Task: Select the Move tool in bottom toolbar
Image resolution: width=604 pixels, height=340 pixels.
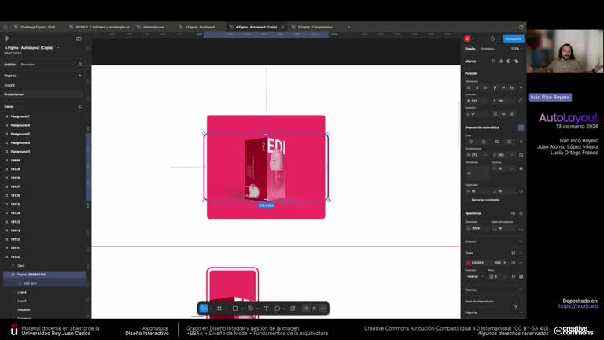Action: (204, 309)
